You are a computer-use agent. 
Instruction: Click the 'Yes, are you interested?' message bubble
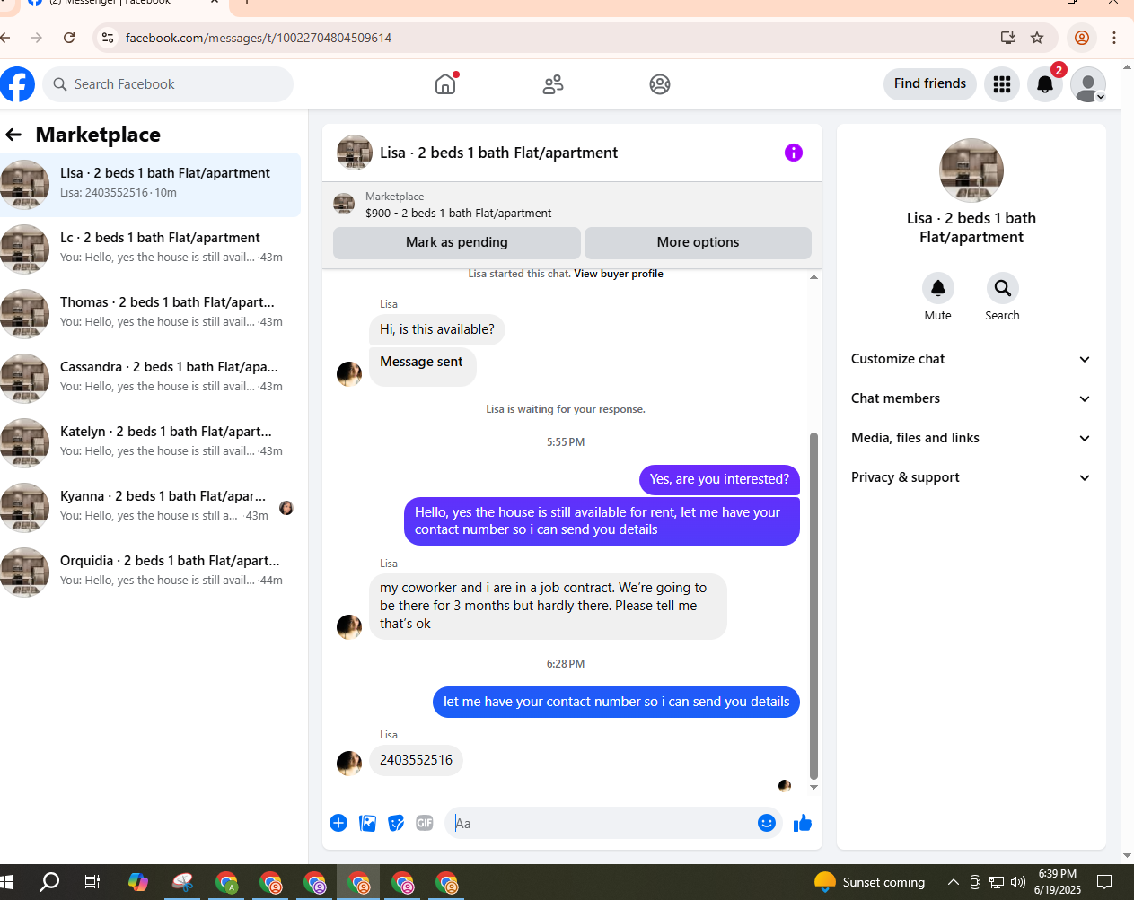[x=719, y=479]
